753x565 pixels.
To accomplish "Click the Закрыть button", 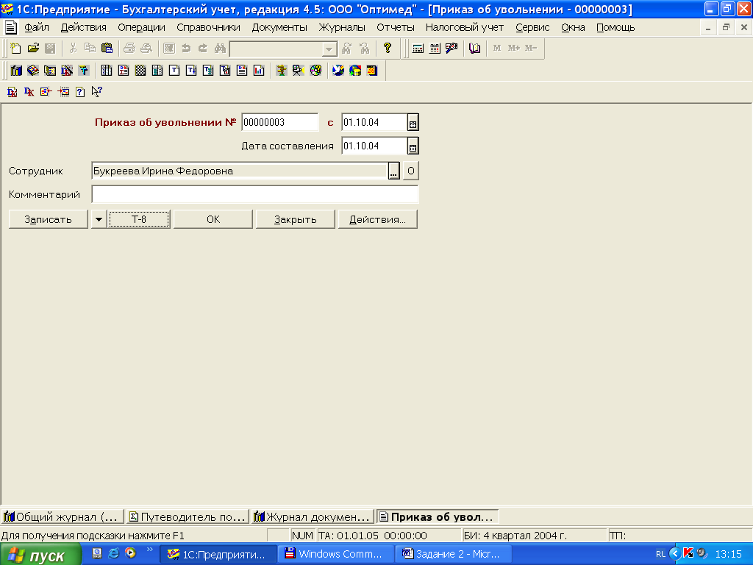I will [x=296, y=219].
